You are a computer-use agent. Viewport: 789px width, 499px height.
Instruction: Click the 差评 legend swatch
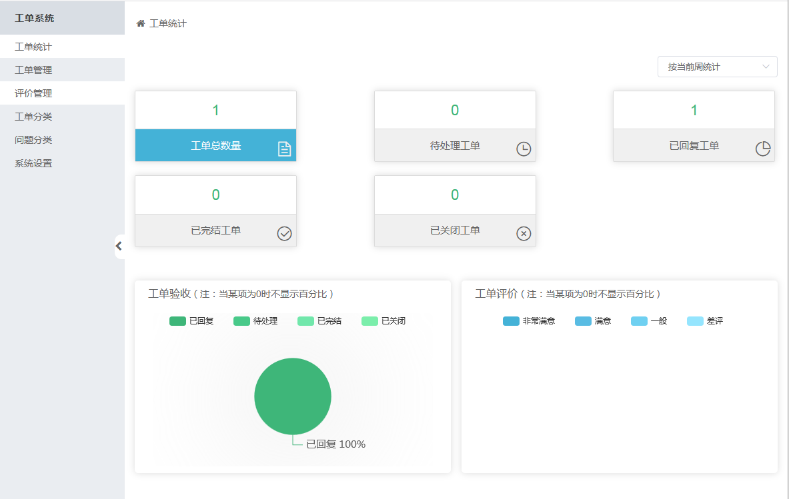coord(695,321)
